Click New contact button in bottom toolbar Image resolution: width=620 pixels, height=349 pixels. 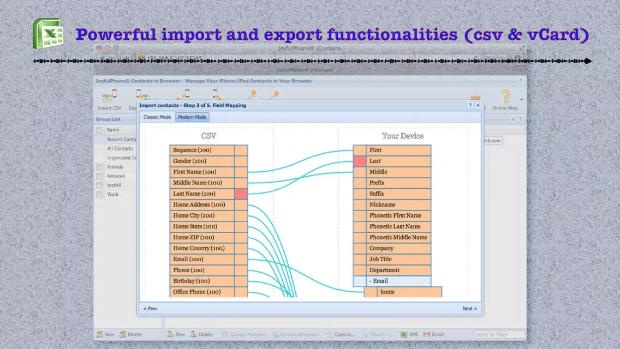point(176,334)
